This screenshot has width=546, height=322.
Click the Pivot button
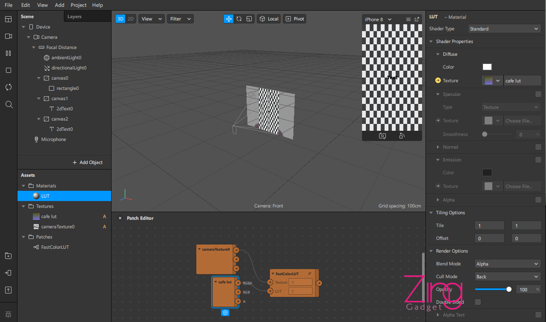(x=295, y=19)
